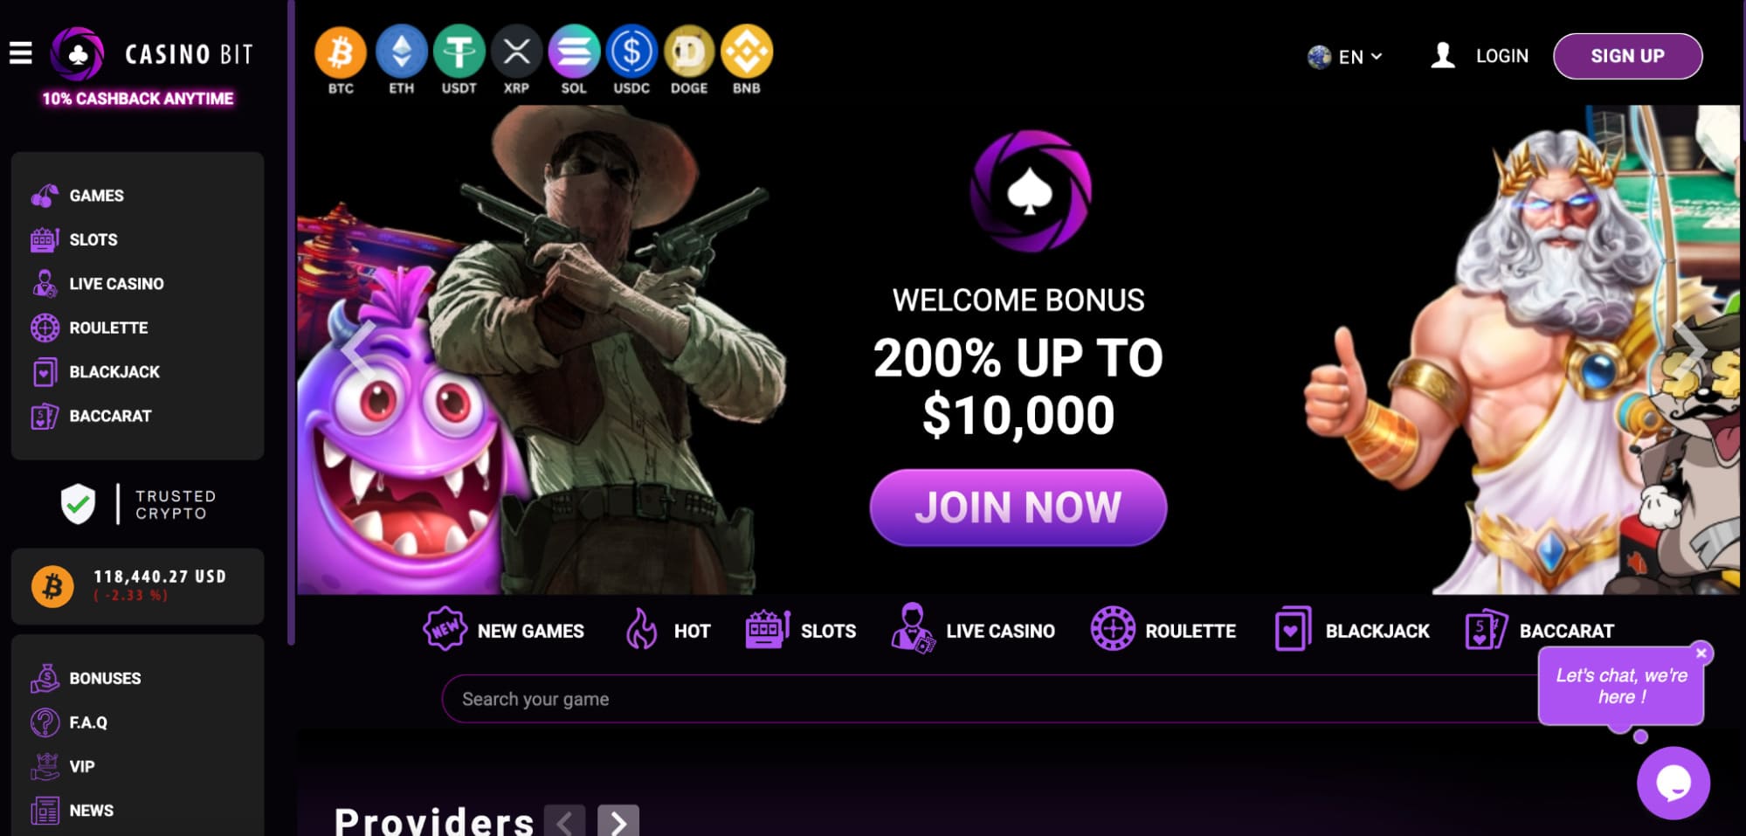Switch to the Hot games tab
This screenshot has height=836, width=1746.
point(667,630)
